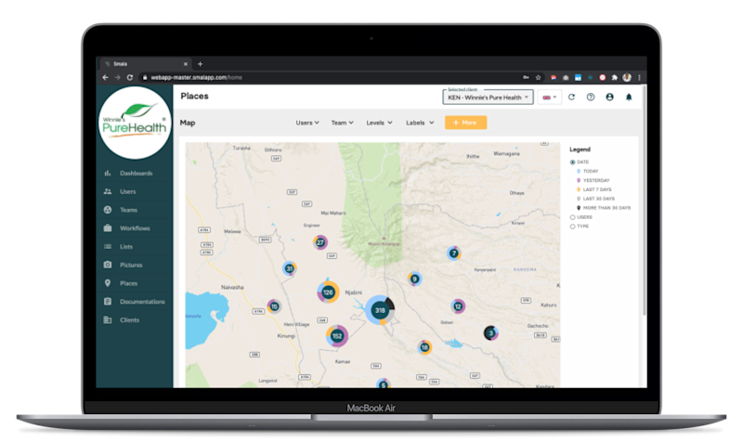Click the Dashboards bar chart icon
743x442 pixels.
coord(108,173)
